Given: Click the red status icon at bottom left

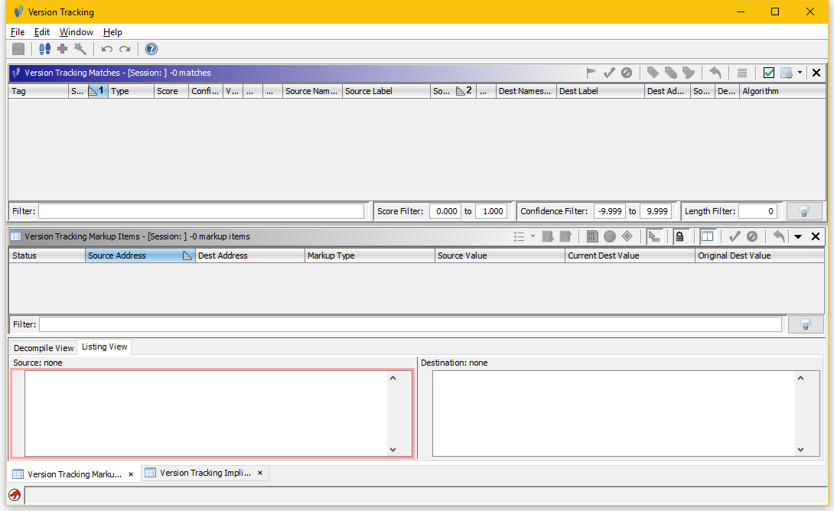Looking at the screenshot, I should [x=15, y=495].
